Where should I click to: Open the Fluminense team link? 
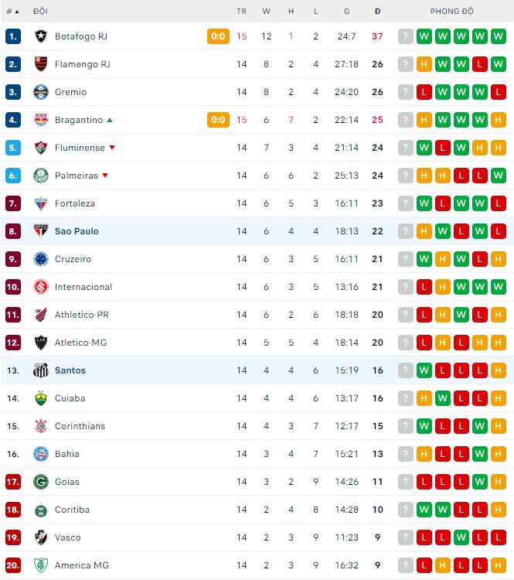pos(80,148)
